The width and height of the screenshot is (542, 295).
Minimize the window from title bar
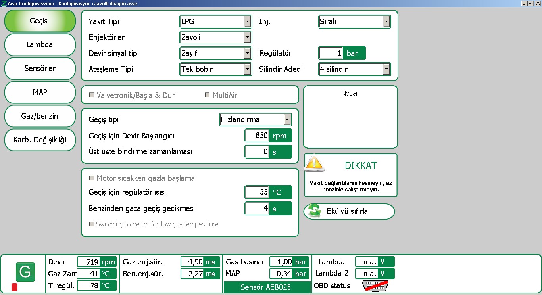click(525, 3)
